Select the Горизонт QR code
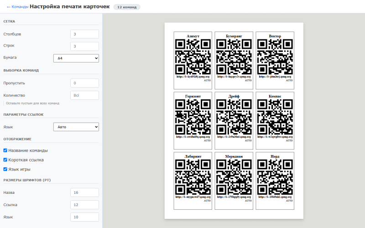 point(193,117)
